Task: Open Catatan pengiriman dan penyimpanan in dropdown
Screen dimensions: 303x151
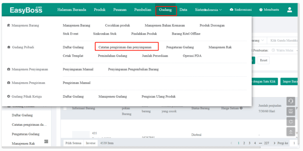Action: point(125,47)
